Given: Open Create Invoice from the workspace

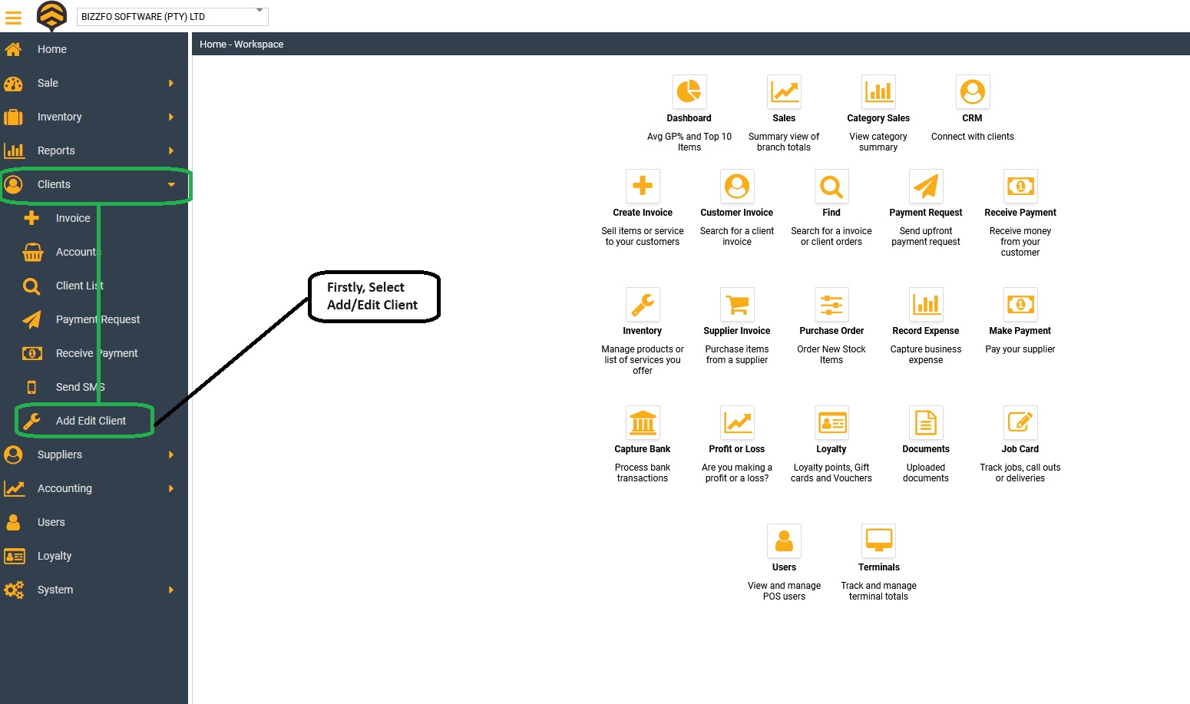Looking at the screenshot, I should (643, 186).
